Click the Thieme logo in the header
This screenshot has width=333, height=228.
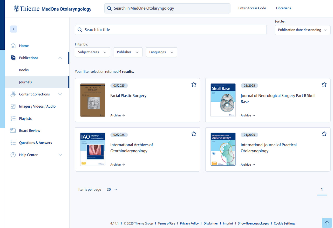(x=27, y=9)
